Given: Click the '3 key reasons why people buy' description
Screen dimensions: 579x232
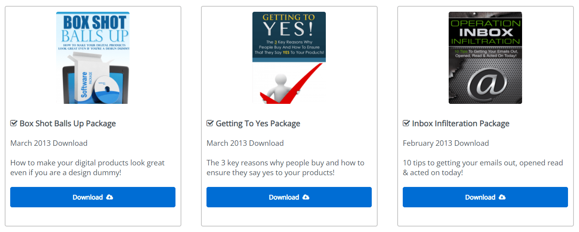Looking at the screenshot, I should [x=285, y=167].
